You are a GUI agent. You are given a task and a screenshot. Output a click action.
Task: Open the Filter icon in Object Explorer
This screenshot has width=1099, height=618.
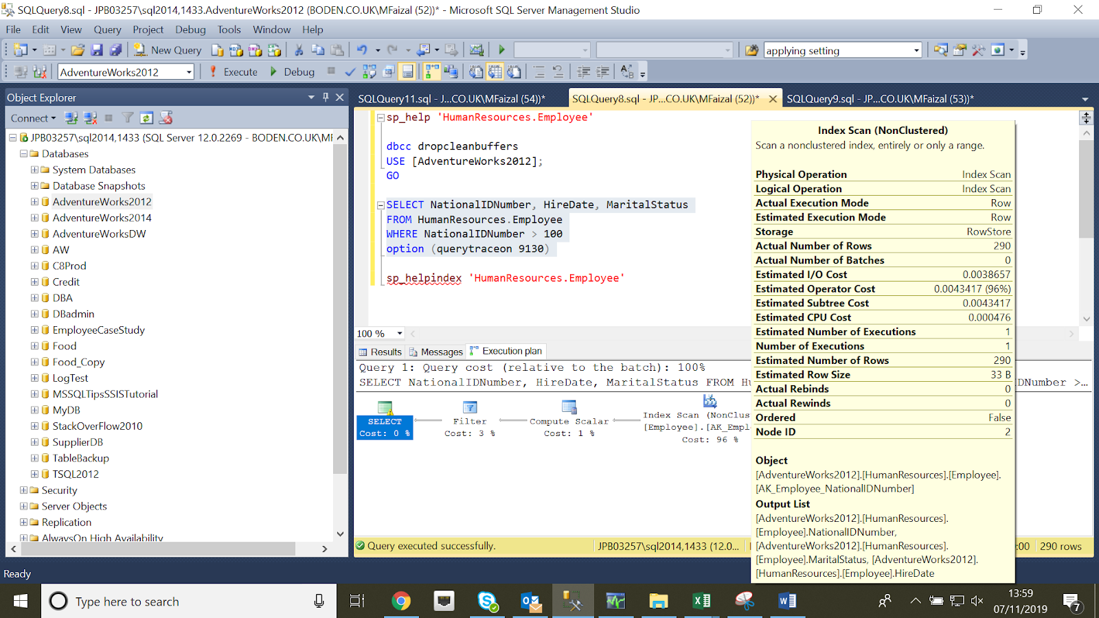coord(127,117)
